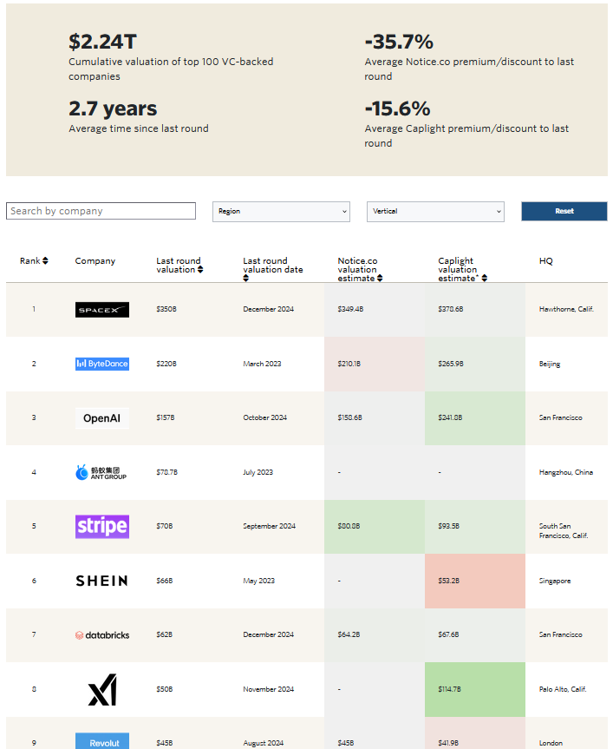
Task: Sort by Caplight valuation estimate
Action: [x=484, y=278]
